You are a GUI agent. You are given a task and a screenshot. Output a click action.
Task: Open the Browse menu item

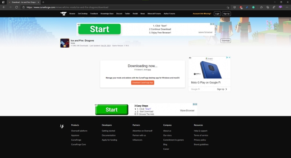[72, 13]
